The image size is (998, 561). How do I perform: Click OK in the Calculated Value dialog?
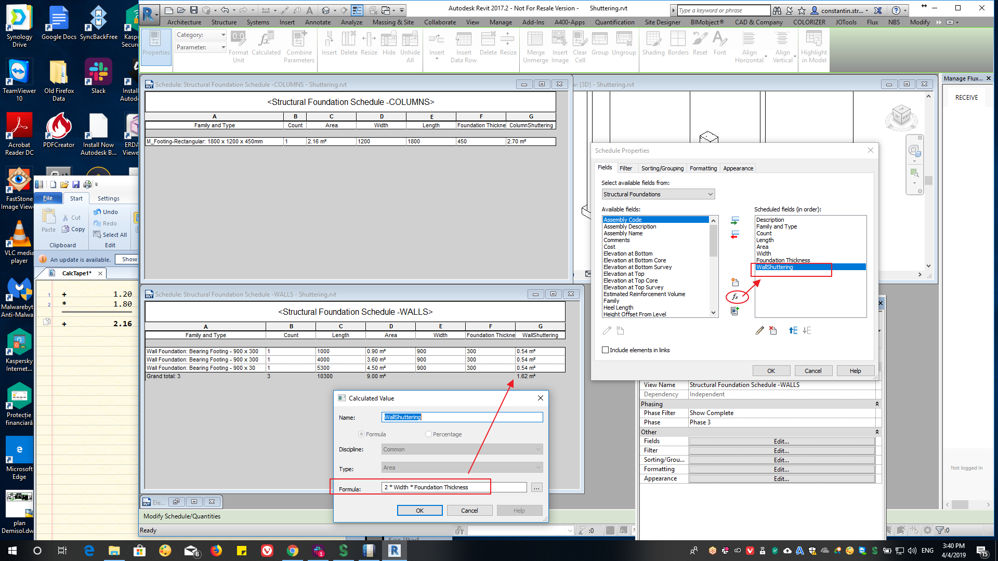click(x=419, y=510)
